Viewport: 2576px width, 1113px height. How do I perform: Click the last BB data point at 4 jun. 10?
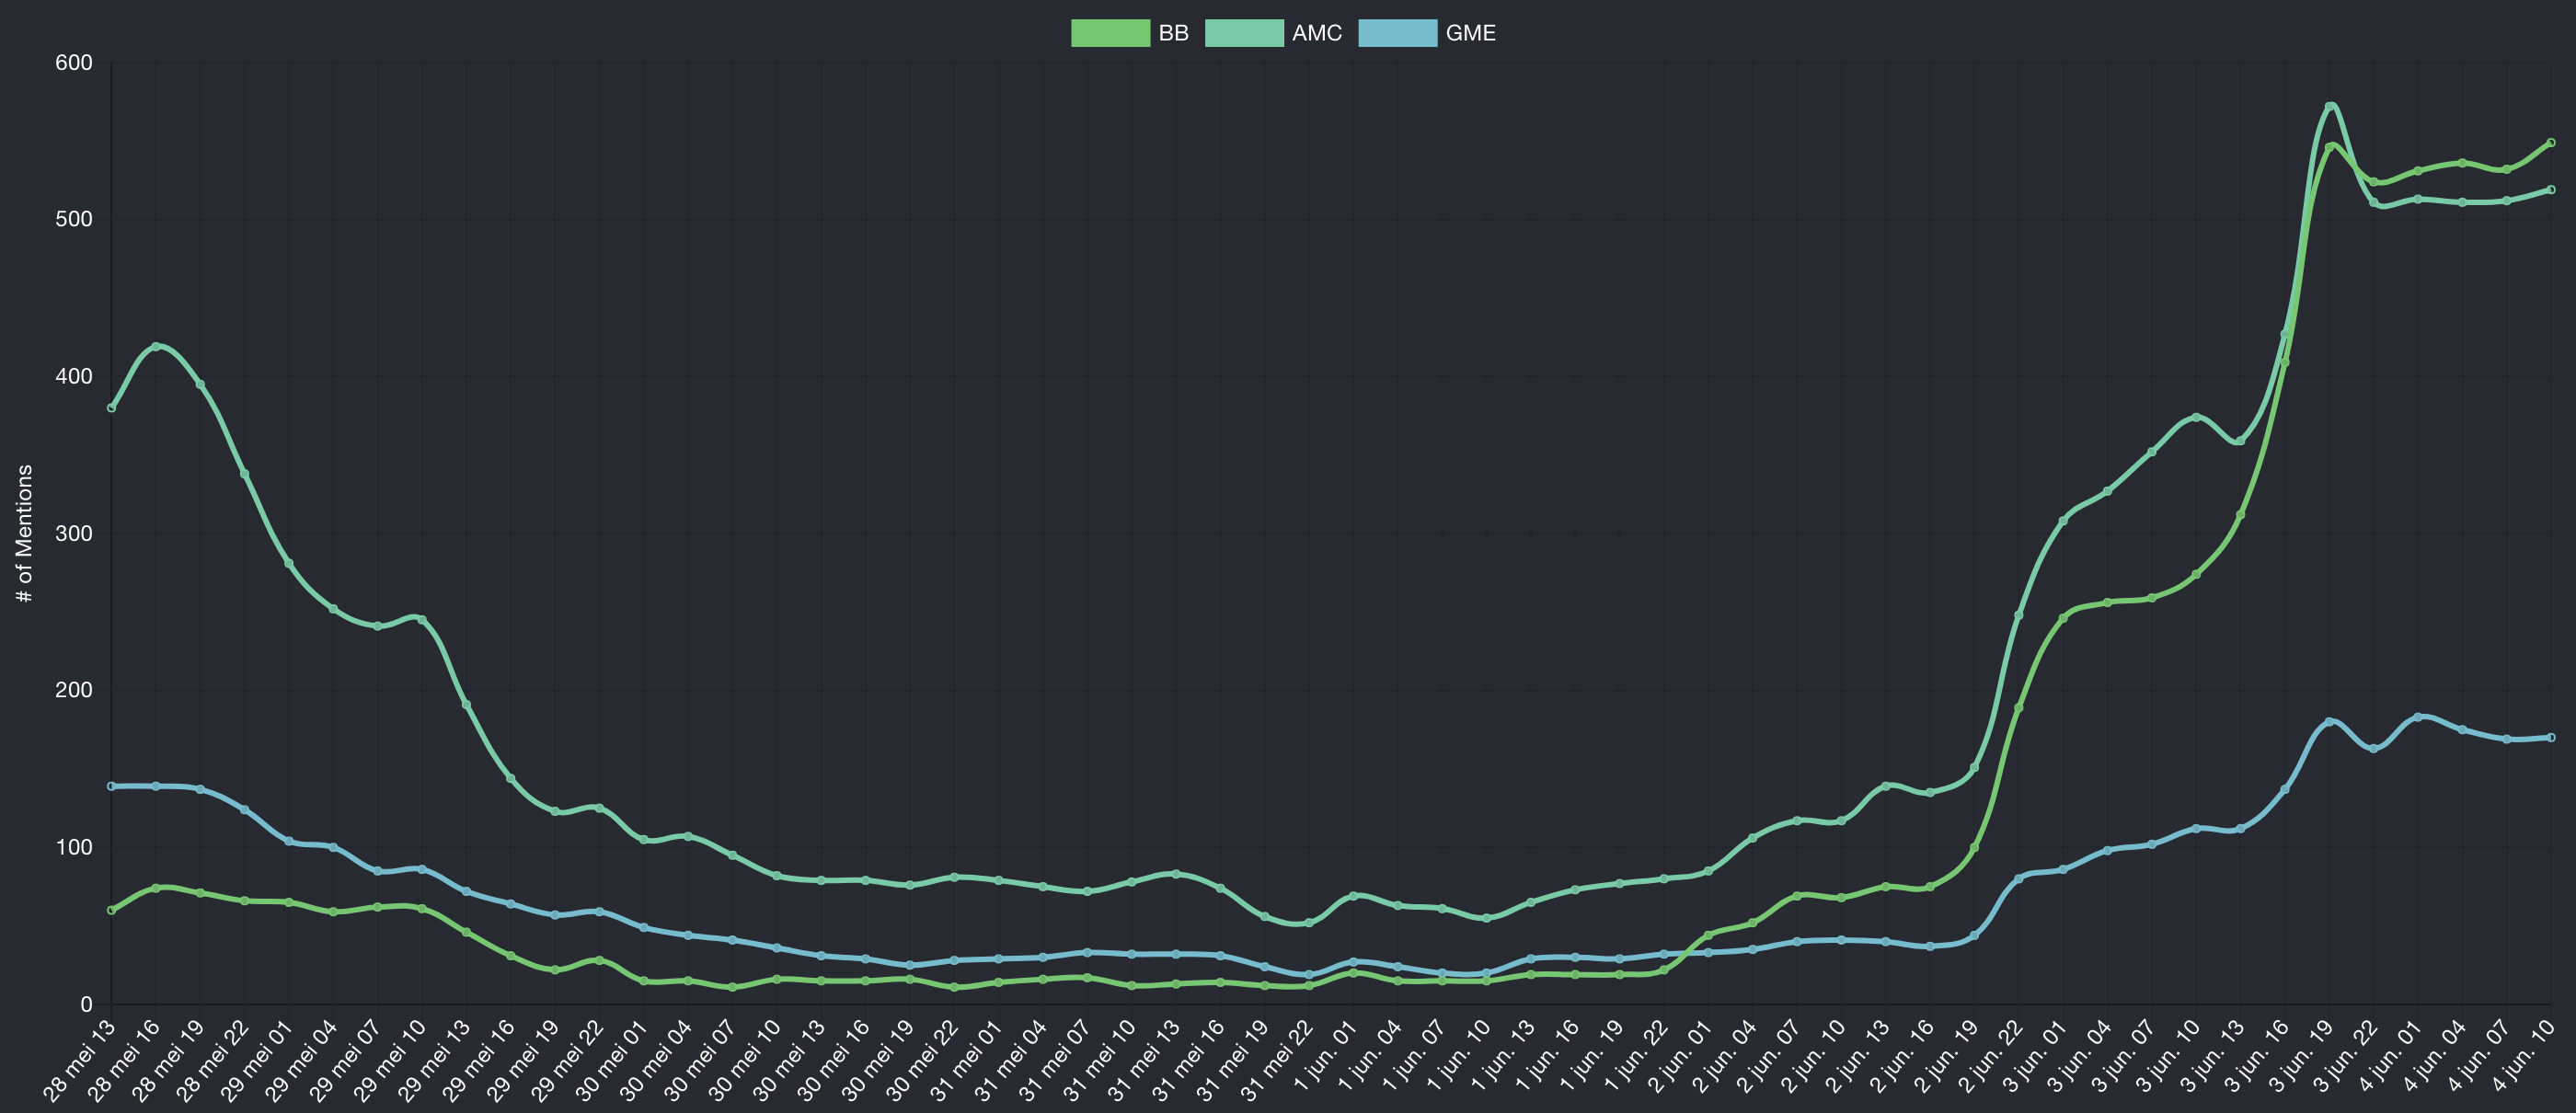coord(2551,143)
